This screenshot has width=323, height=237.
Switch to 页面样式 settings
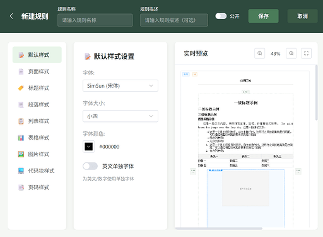tap(37, 71)
